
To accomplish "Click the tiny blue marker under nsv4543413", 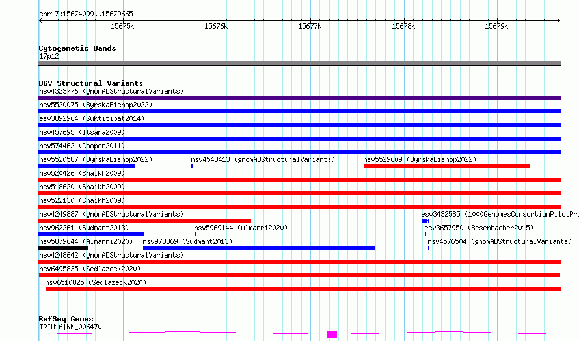I will (x=192, y=166).
